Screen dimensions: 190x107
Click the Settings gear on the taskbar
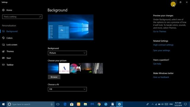119,104
